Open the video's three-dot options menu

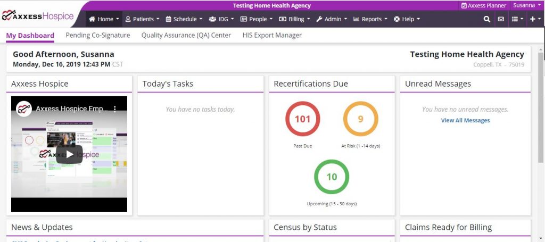click(114, 109)
